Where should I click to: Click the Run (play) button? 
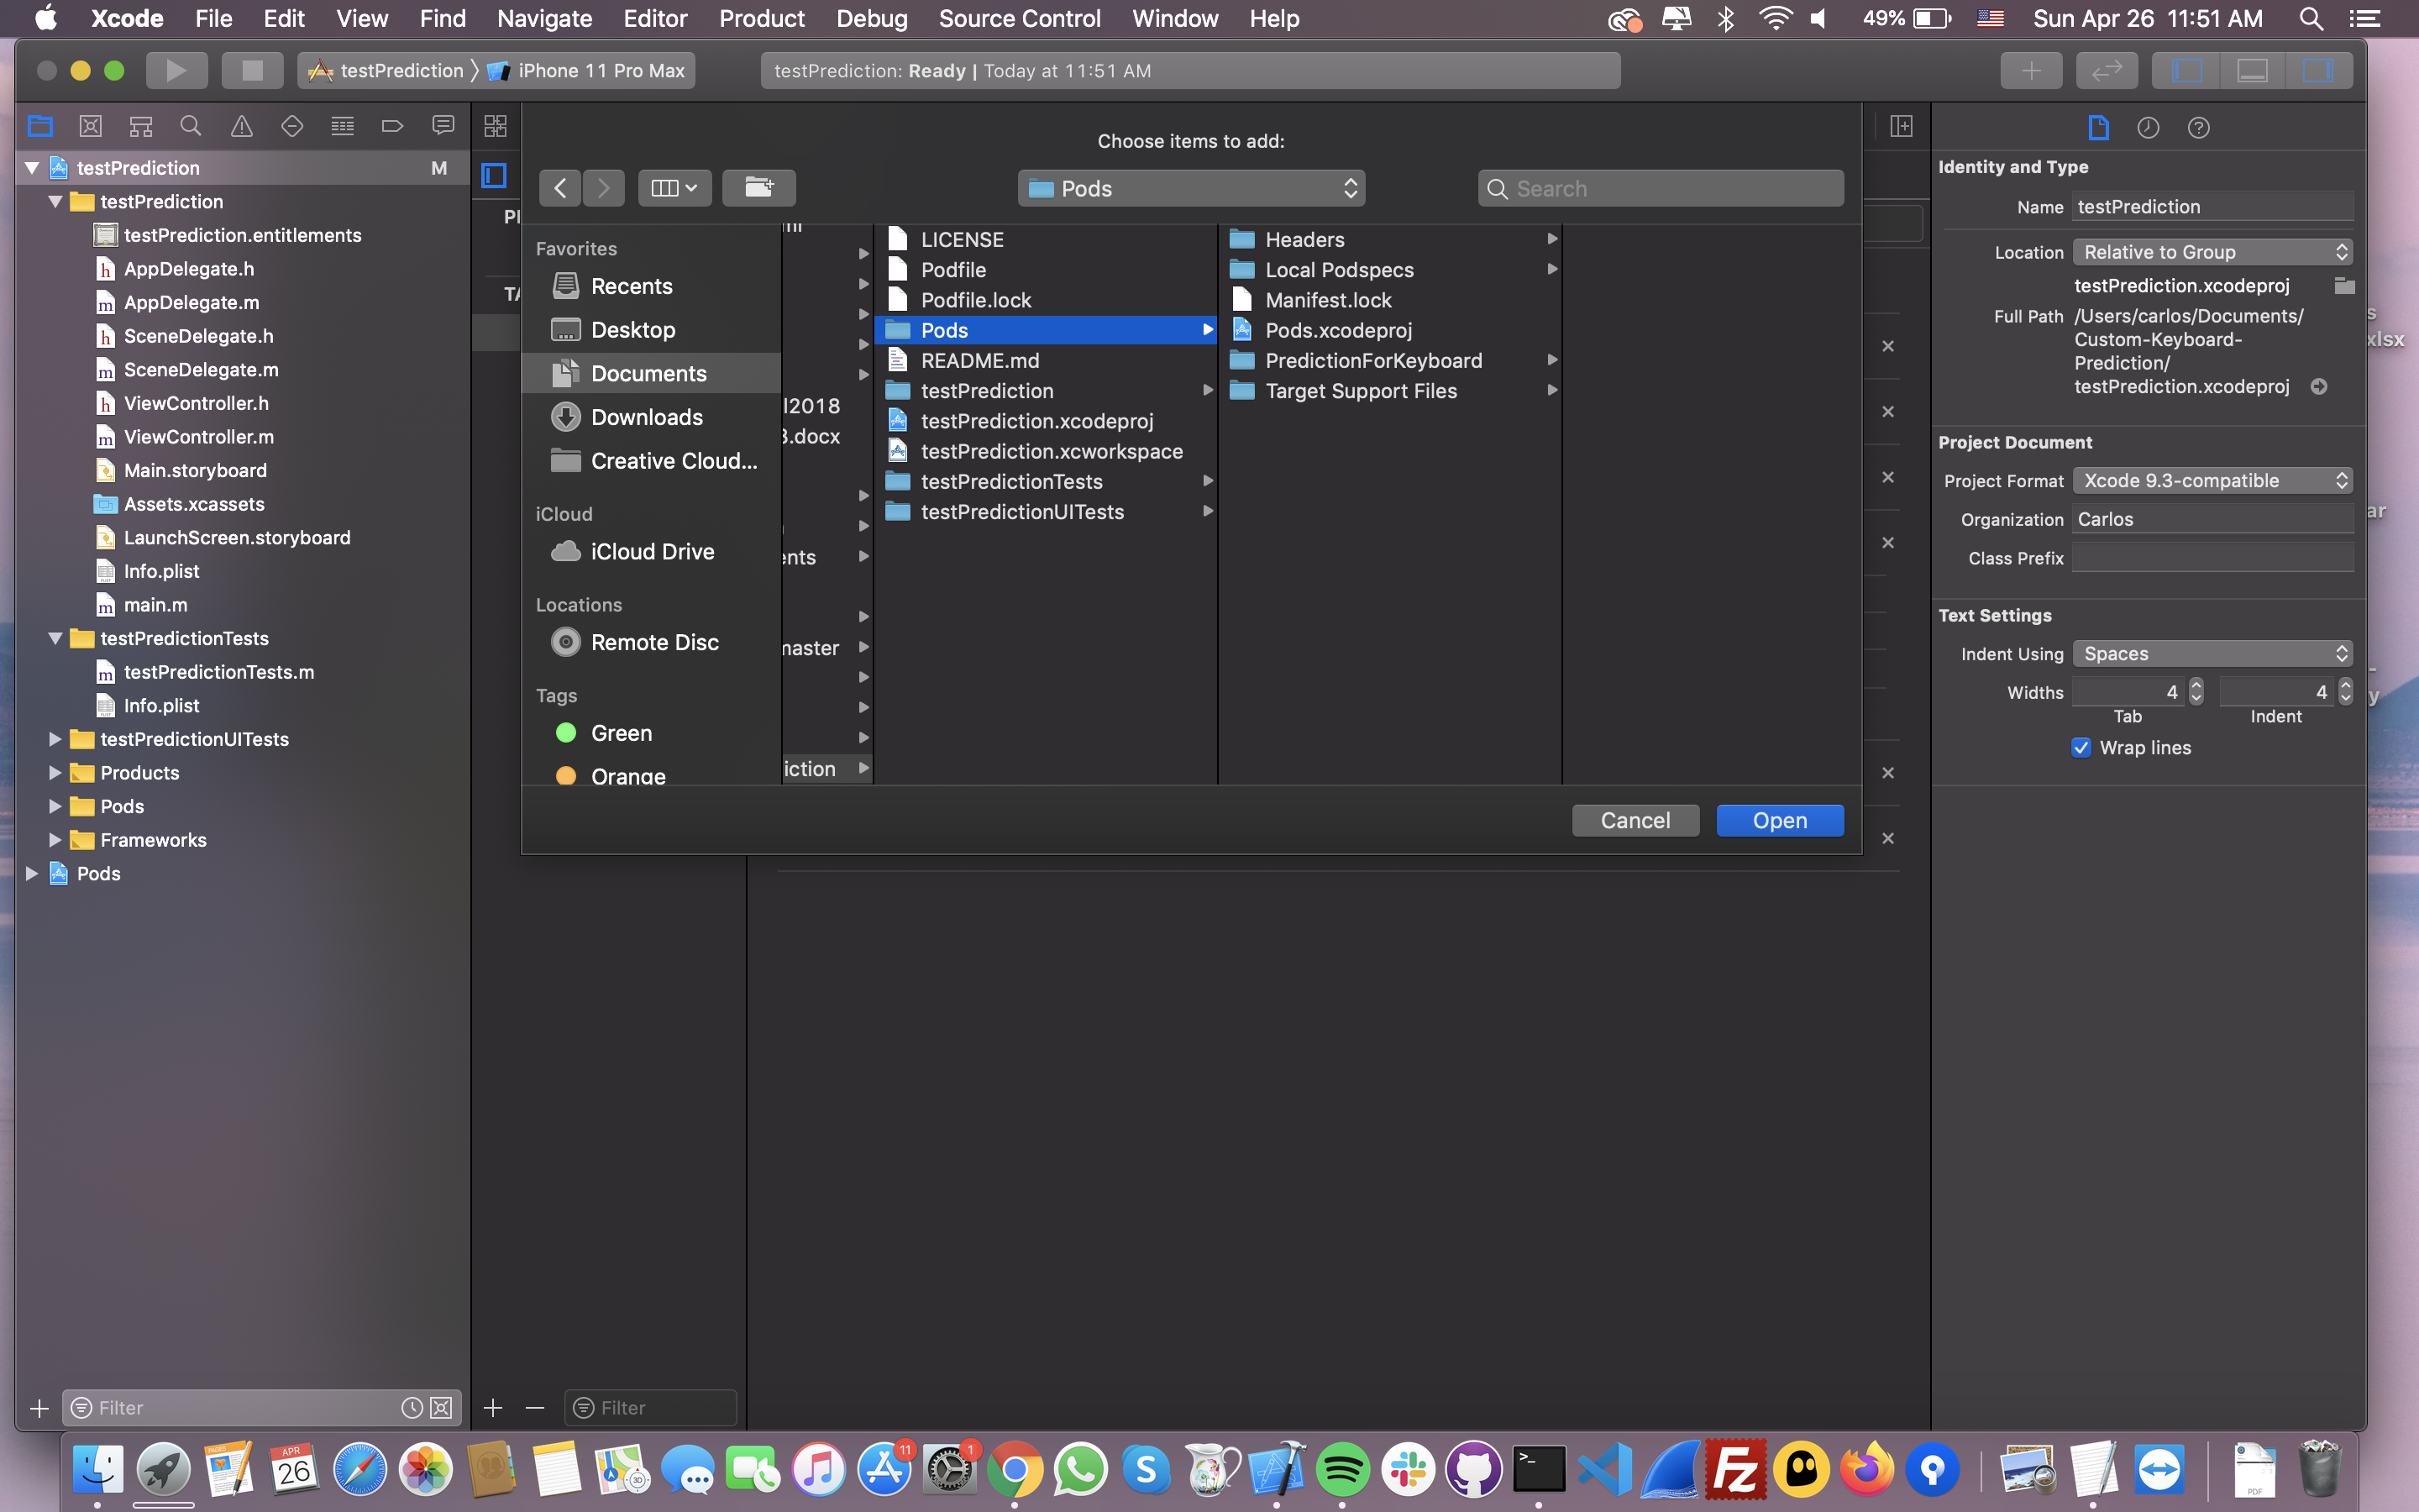click(x=176, y=70)
